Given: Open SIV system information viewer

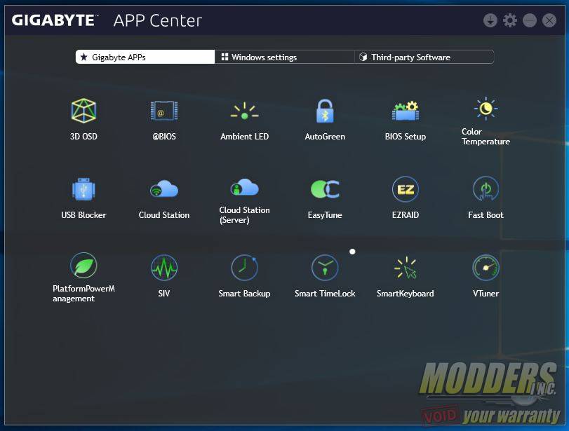Looking at the screenshot, I should click(164, 268).
